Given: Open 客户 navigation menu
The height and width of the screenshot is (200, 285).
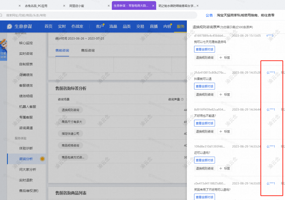Looking at the screenshot, I should coord(100,27).
